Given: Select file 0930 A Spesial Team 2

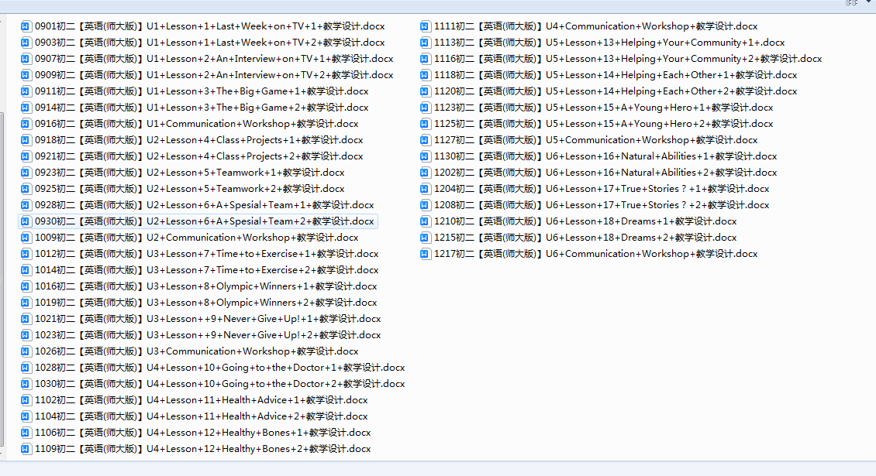Looking at the screenshot, I should (205, 221).
